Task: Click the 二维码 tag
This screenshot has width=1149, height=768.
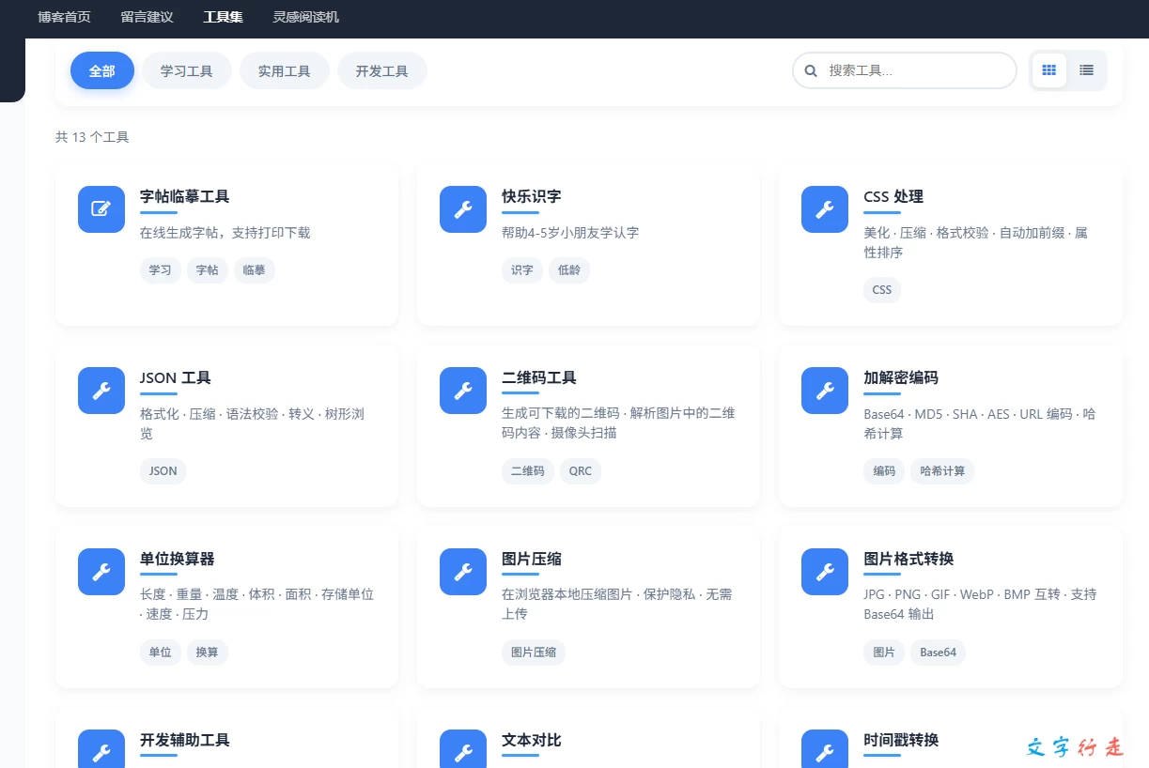Action: [528, 471]
